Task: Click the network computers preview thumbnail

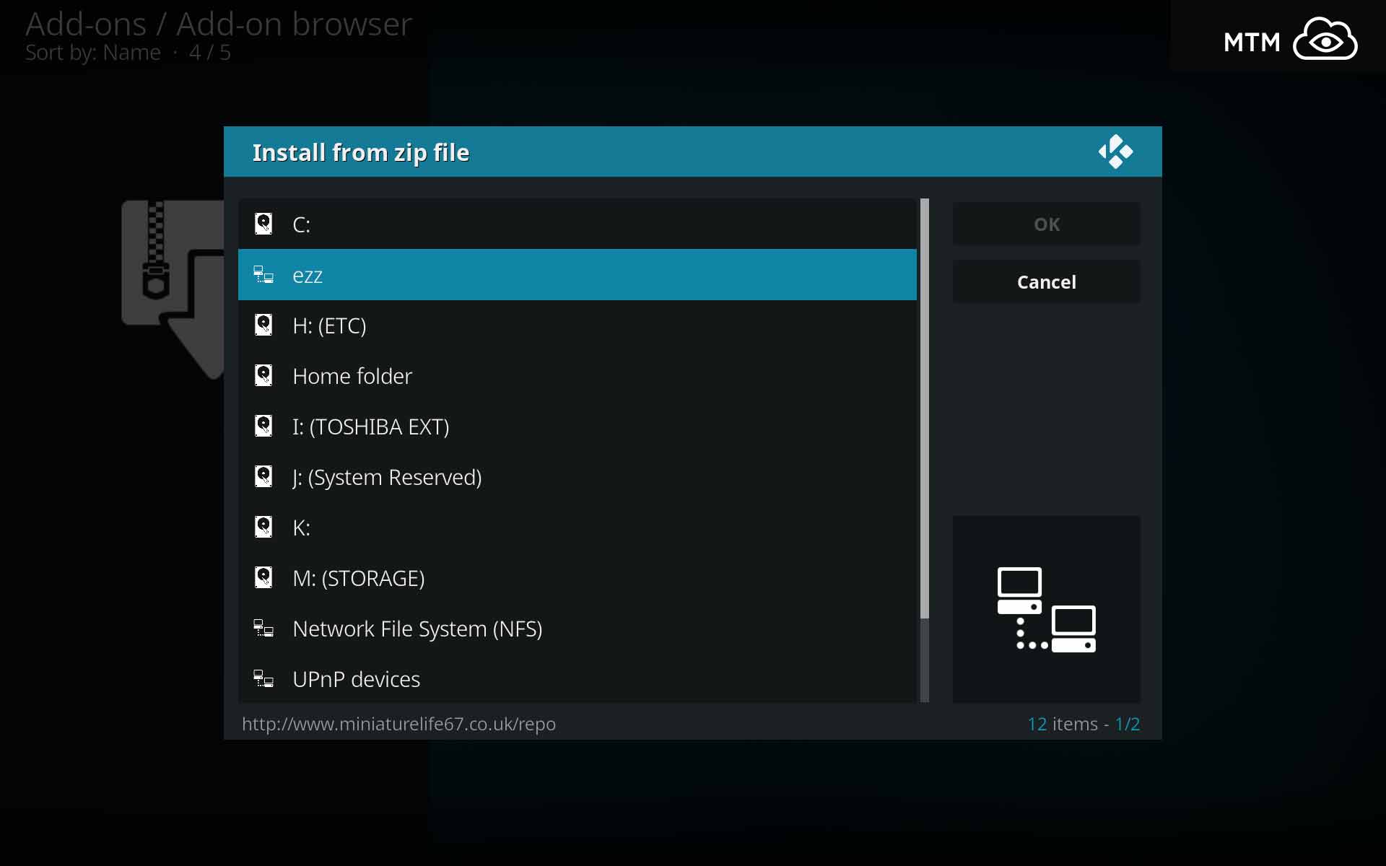Action: pos(1046,609)
